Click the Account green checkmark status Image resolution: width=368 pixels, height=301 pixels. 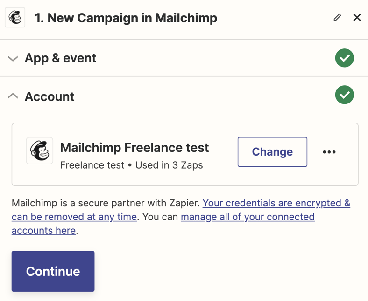344,95
